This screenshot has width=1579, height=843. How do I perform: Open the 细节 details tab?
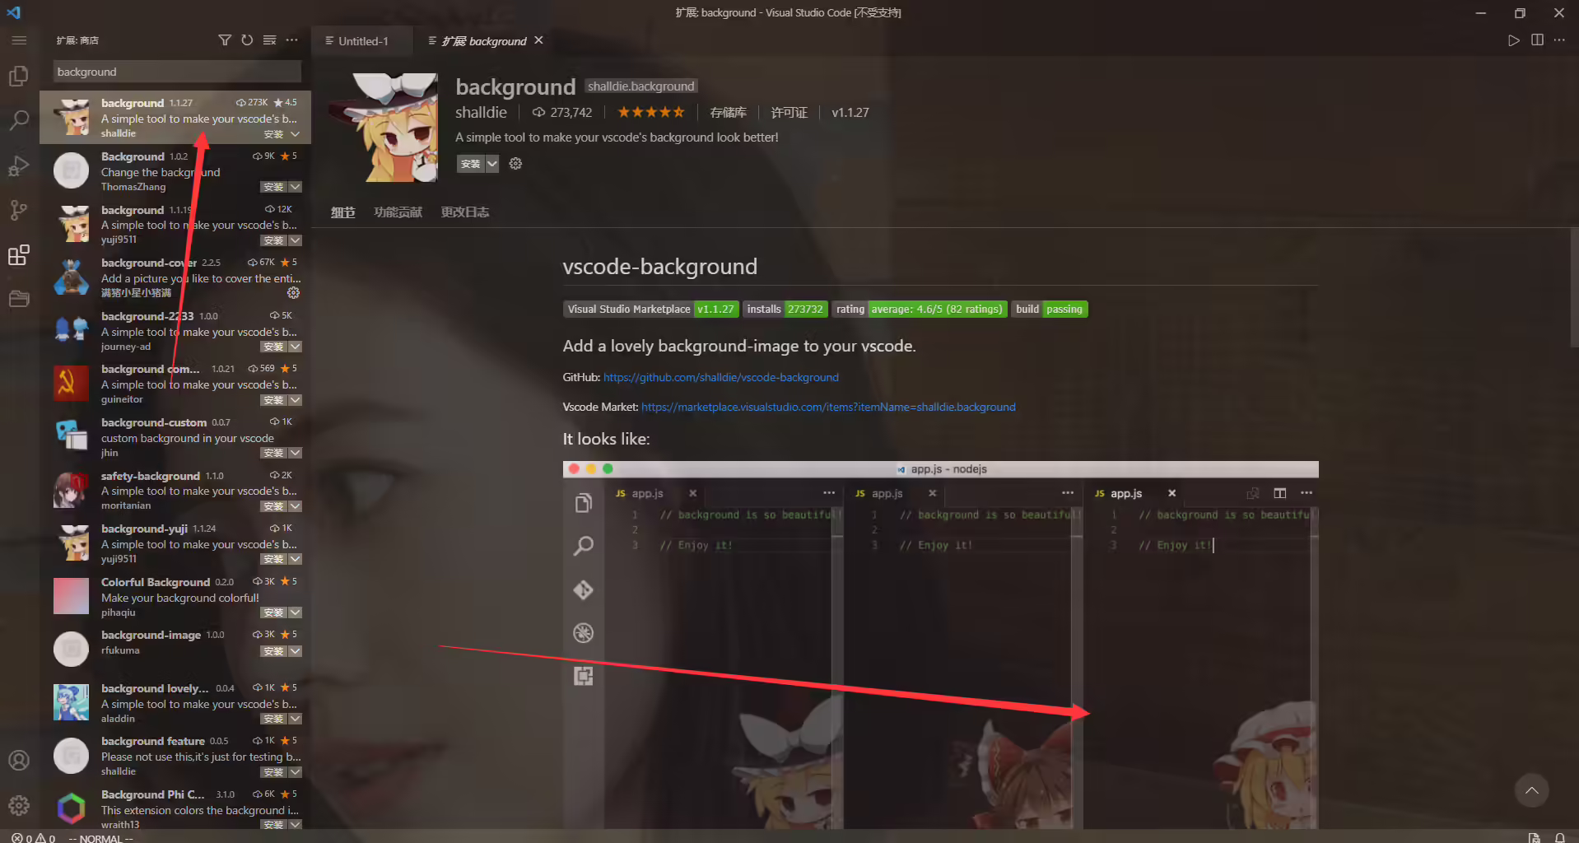click(x=342, y=212)
